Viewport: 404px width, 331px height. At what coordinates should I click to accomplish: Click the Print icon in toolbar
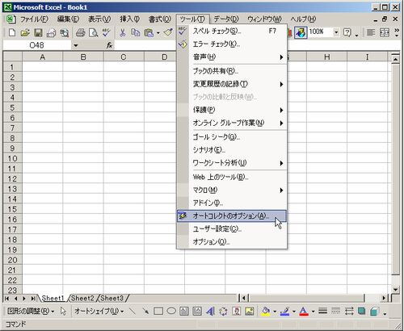point(80,33)
